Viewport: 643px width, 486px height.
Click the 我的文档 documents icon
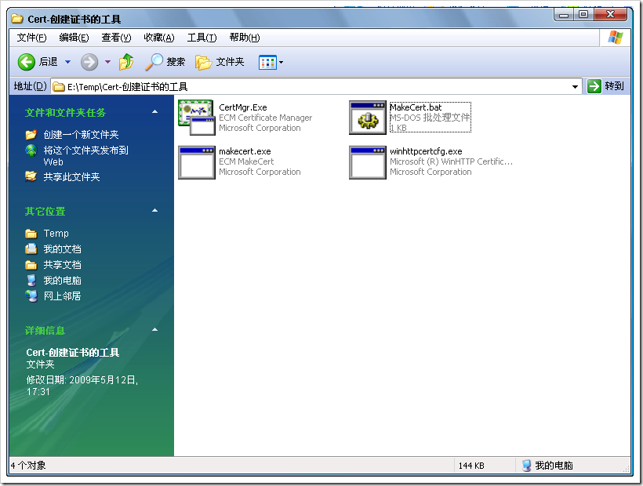31,248
